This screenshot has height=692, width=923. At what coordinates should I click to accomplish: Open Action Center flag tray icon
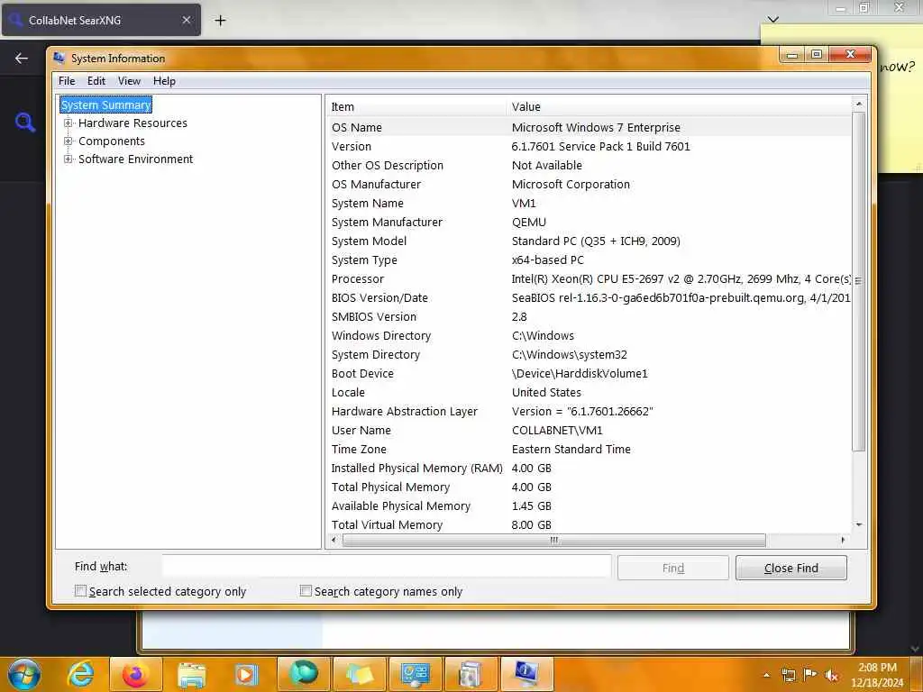point(810,675)
